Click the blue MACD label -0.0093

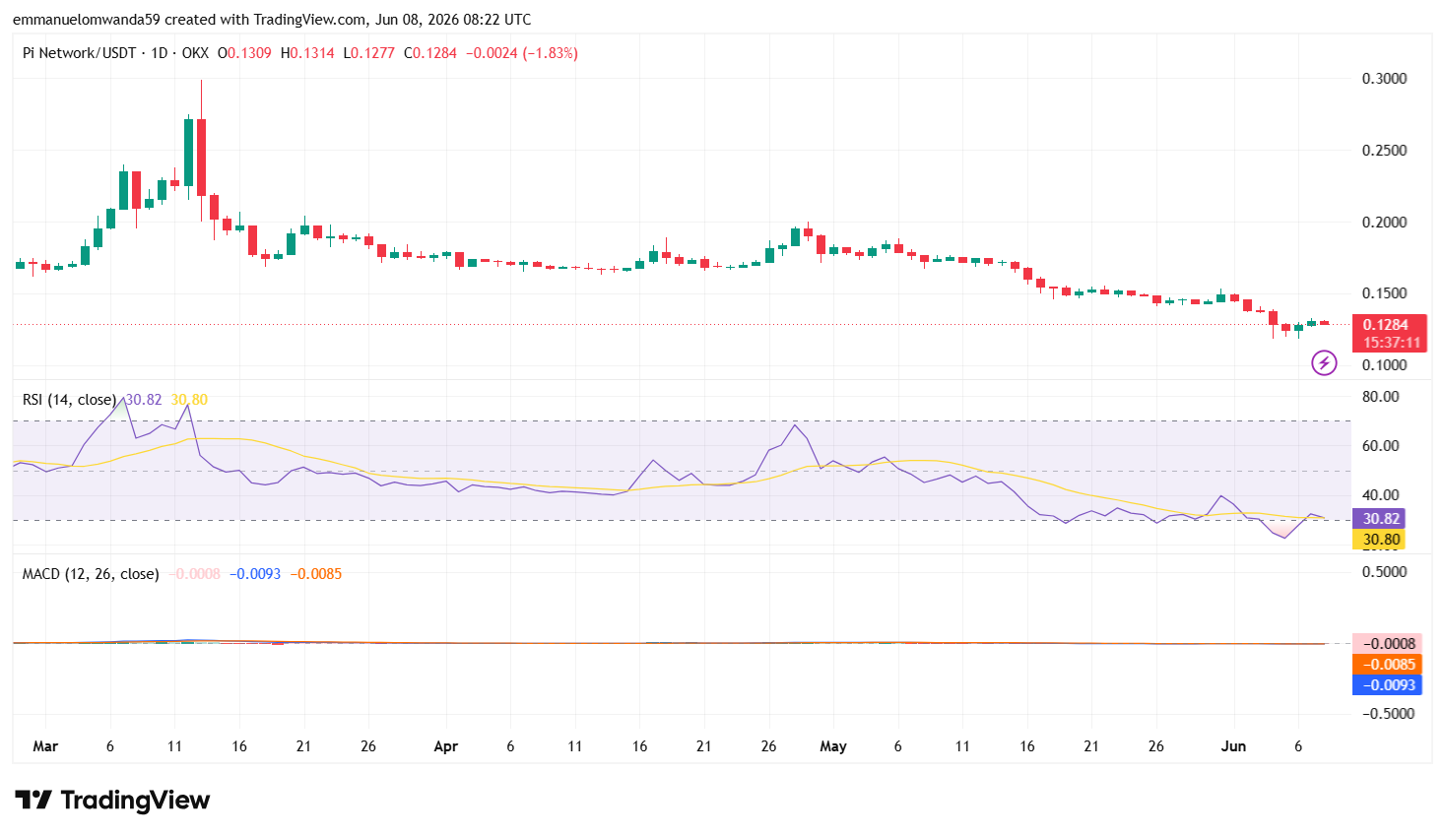[1387, 685]
